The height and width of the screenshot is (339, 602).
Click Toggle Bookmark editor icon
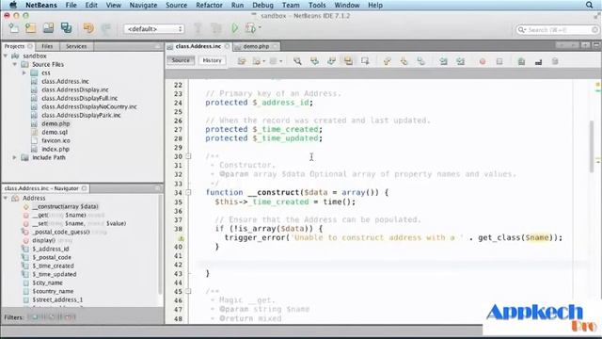click(420, 61)
